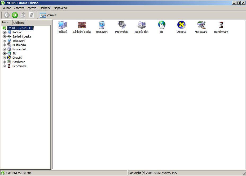The image size is (246, 176).
Task: Expand the Hardware tree node
Action: 4,62
